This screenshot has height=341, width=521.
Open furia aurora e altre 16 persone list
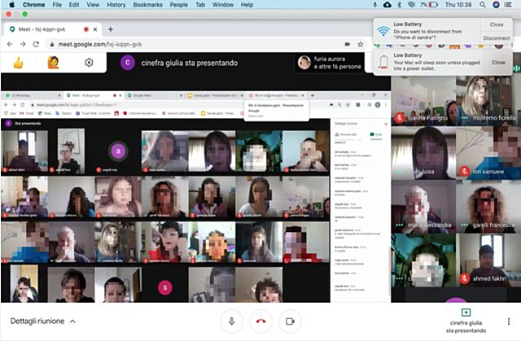coord(330,63)
